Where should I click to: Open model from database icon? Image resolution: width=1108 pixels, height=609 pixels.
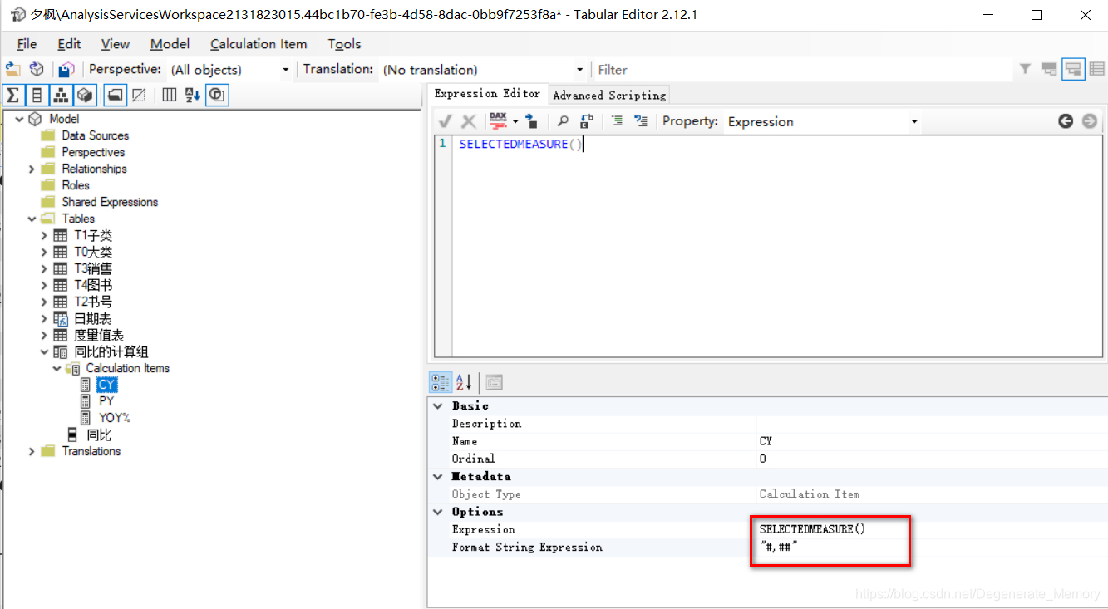pyautogui.click(x=37, y=70)
